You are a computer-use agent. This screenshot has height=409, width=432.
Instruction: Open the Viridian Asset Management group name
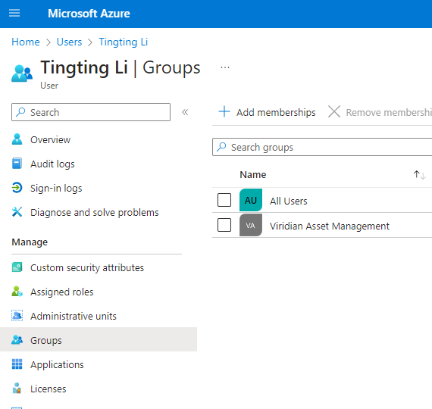coord(329,226)
